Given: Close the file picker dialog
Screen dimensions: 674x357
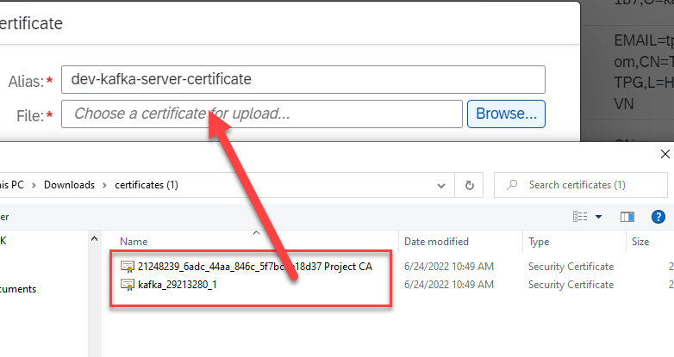Looking at the screenshot, I should [665, 155].
